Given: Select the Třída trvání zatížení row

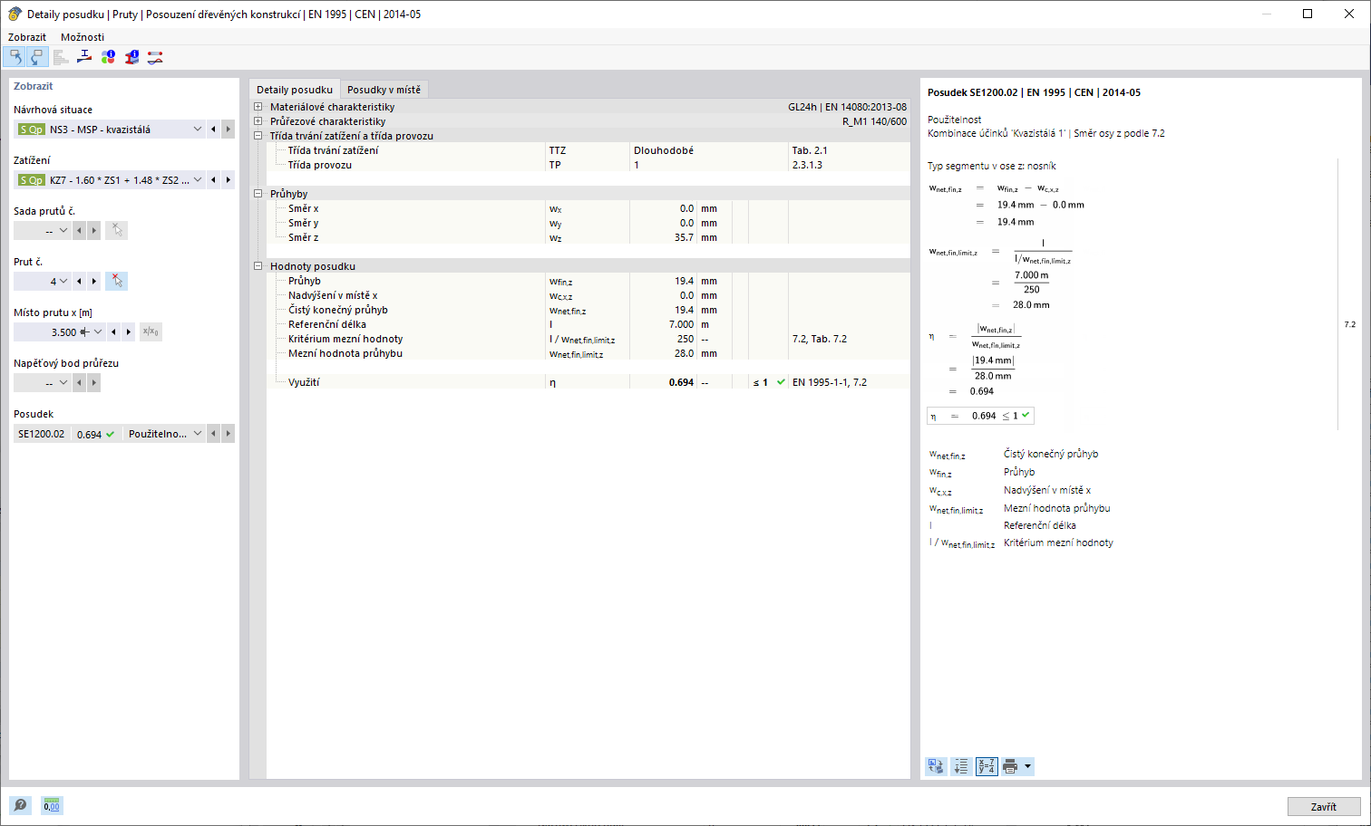Looking at the screenshot, I should [588, 150].
